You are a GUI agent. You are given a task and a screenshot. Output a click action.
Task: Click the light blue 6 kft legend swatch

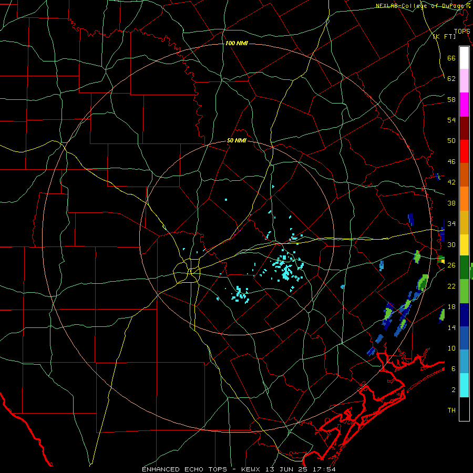tap(464, 362)
